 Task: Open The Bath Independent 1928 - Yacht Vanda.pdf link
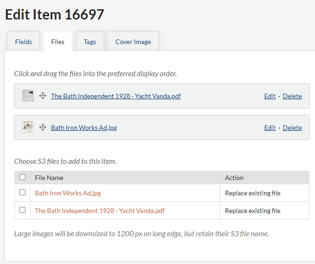click(116, 96)
